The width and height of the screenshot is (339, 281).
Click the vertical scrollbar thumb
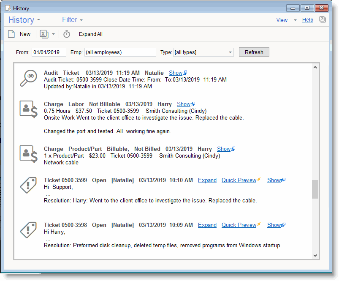point(315,189)
